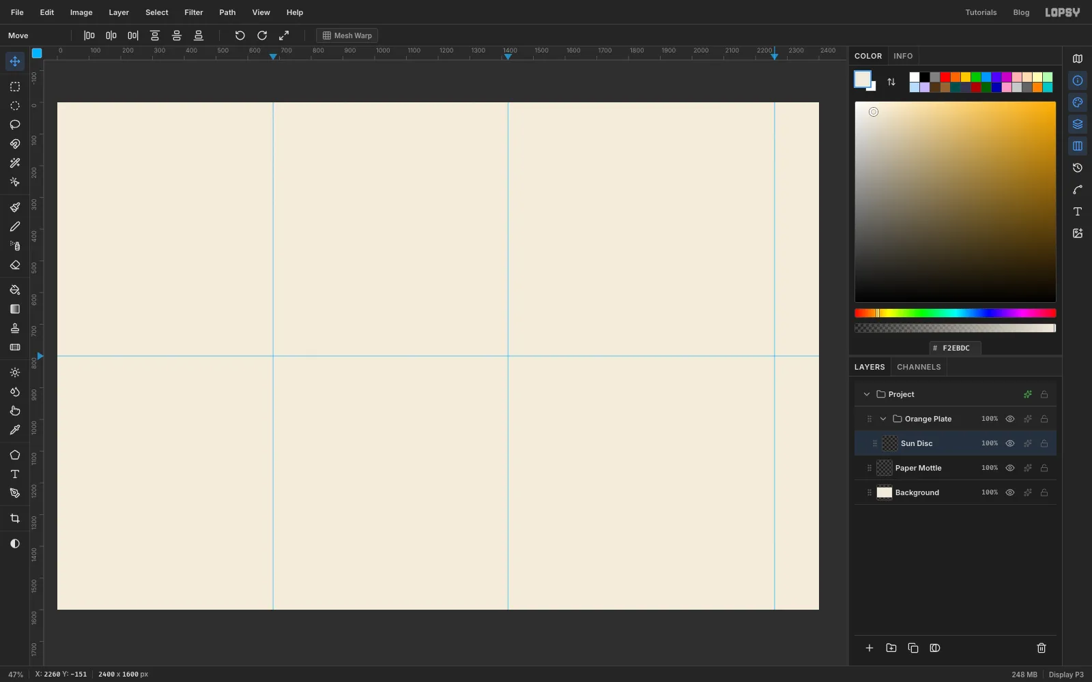Click the Mesh Warp button

pos(347,35)
